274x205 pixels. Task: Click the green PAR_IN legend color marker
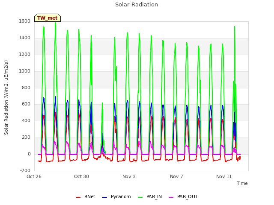click(140, 197)
